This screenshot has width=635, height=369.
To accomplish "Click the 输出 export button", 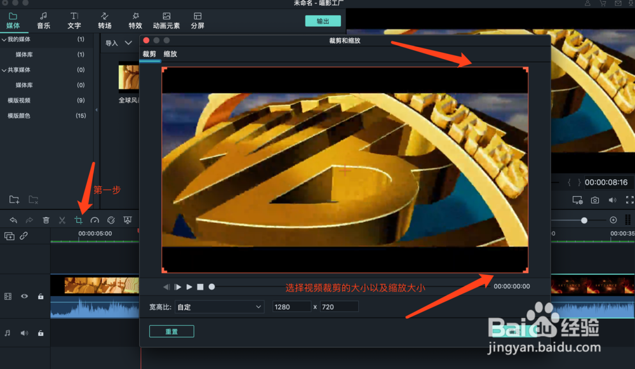I will (x=323, y=21).
